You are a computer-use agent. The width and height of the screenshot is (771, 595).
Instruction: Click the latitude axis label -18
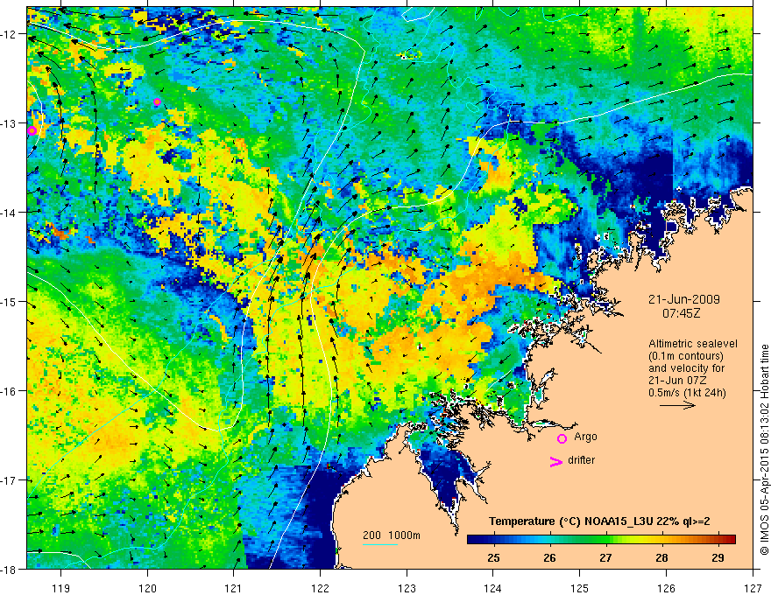tap(9, 569)
